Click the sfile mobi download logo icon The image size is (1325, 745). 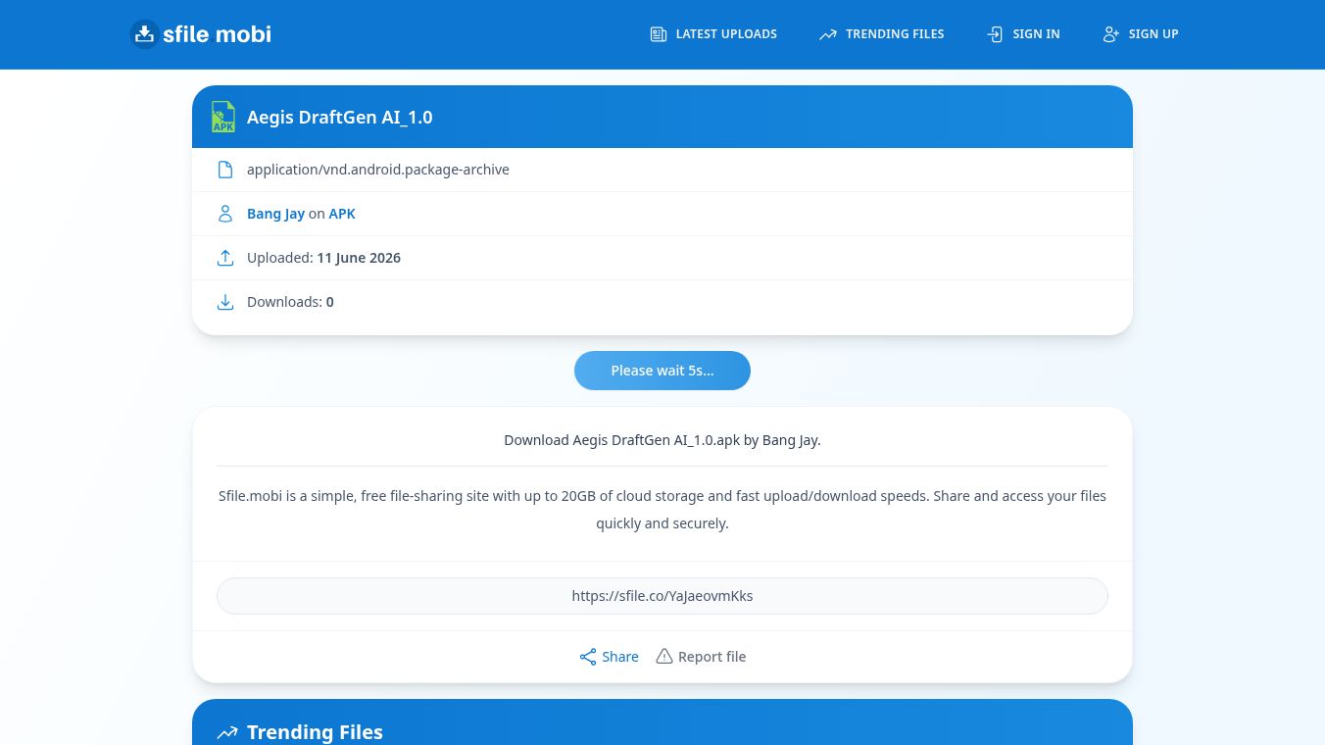point(144,34)
